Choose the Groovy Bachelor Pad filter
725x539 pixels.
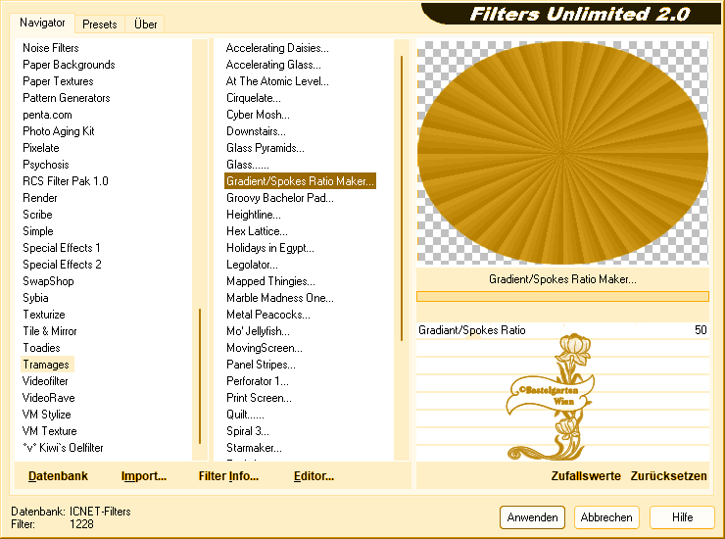(280, 198)
